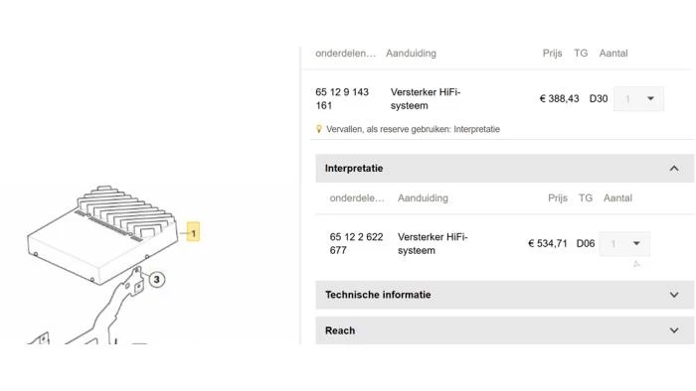Image resolution: width=696 pixels, height=391 pixels.
Task: Click the yellow part label 1 on diagram
Action: (193, 232)
